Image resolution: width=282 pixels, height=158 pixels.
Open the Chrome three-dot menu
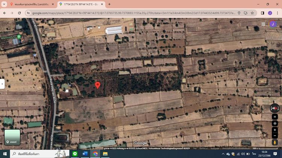point(277,13)
